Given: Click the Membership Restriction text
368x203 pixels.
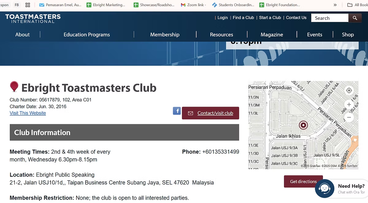Looking at the screenshot, I should [x=99, y=198].
